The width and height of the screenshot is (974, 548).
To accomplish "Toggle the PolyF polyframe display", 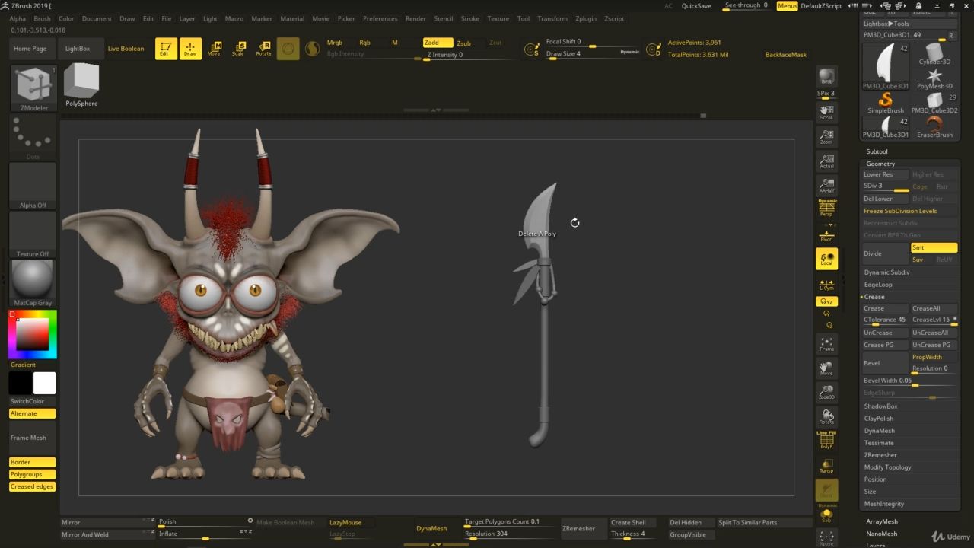I will pyautogui.click(x=826, y=440).
